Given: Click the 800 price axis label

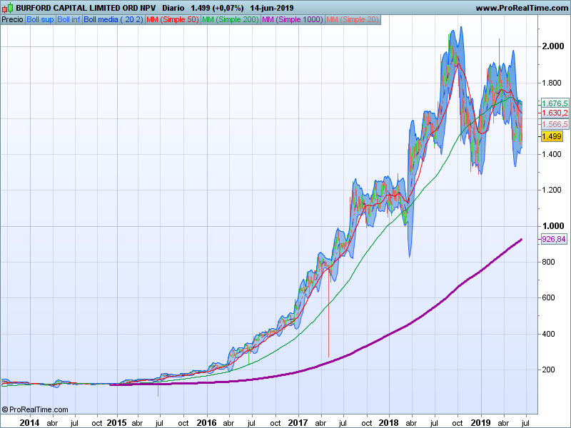Looking at the screenshot, I should [548, 262].
